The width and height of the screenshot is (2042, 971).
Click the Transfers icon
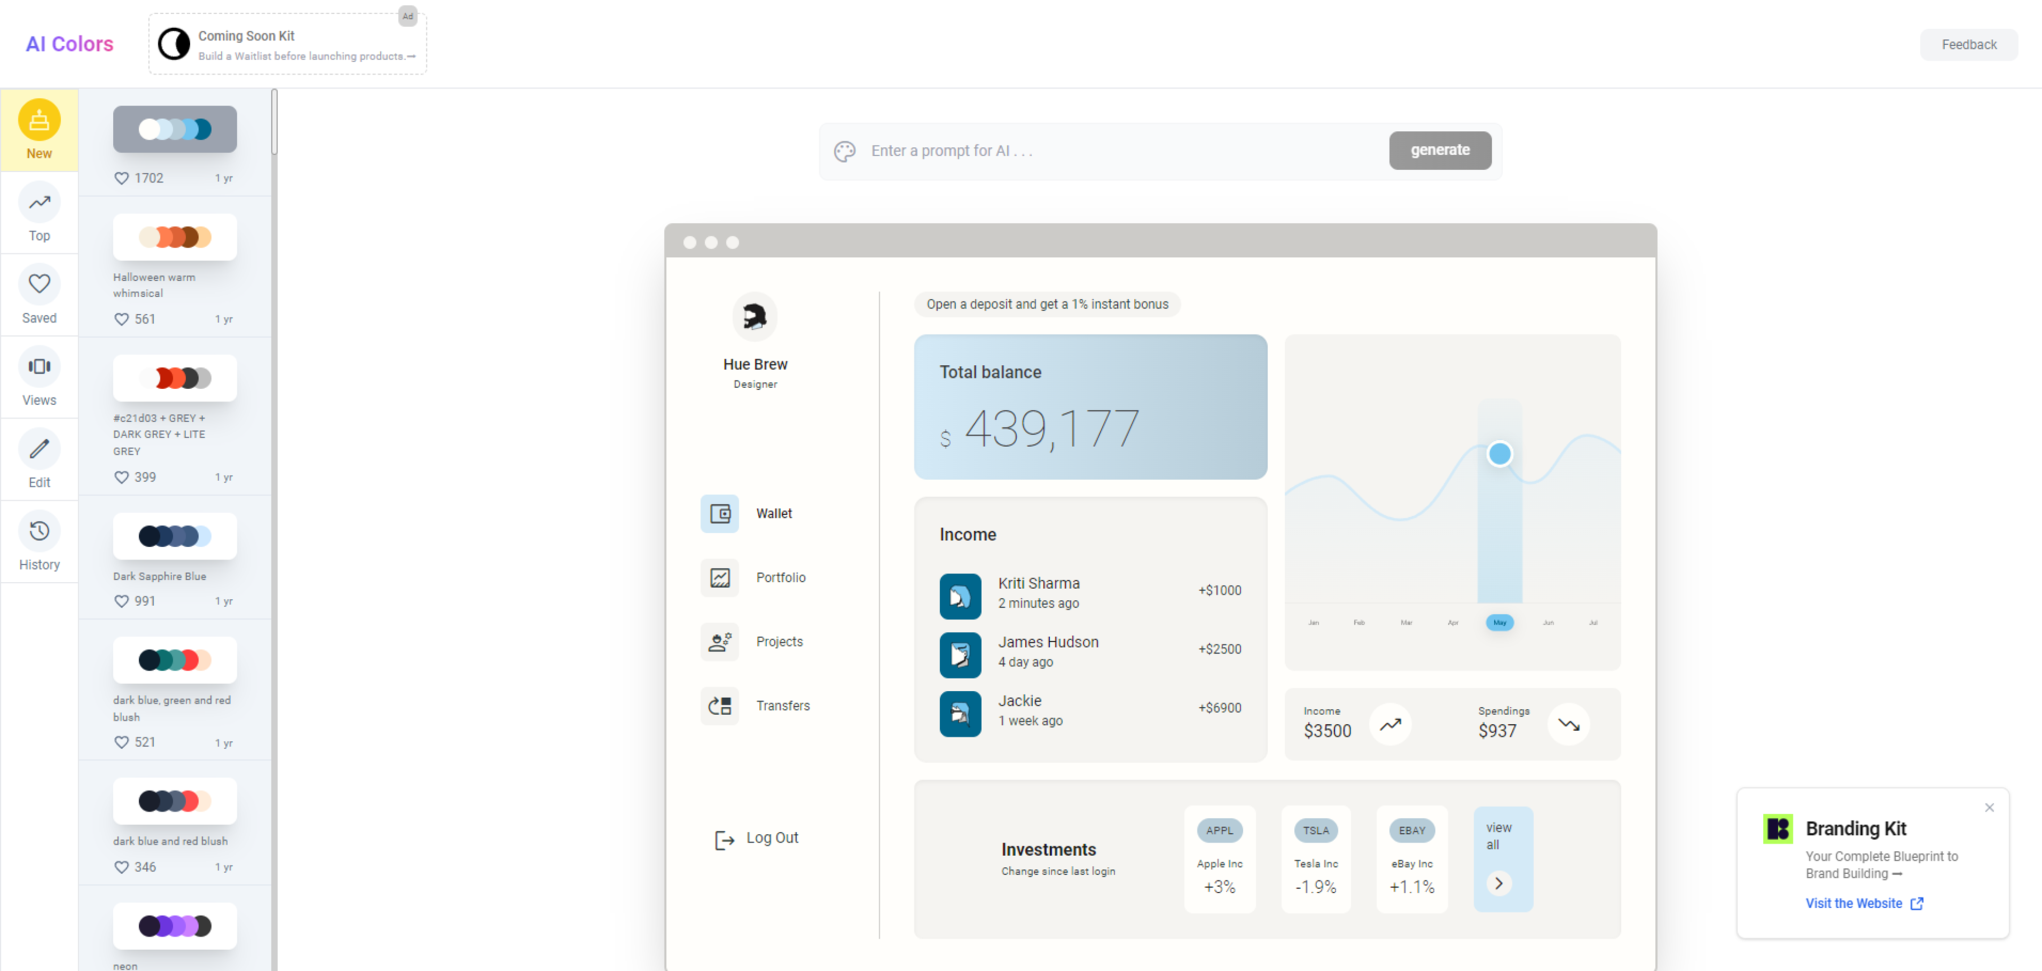(x=720, y=706)
